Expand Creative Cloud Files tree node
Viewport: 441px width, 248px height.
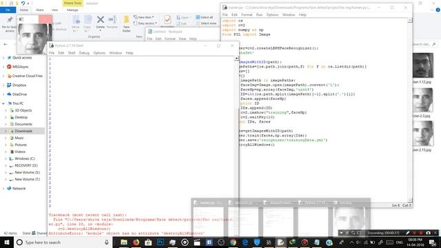pos(3,76)
